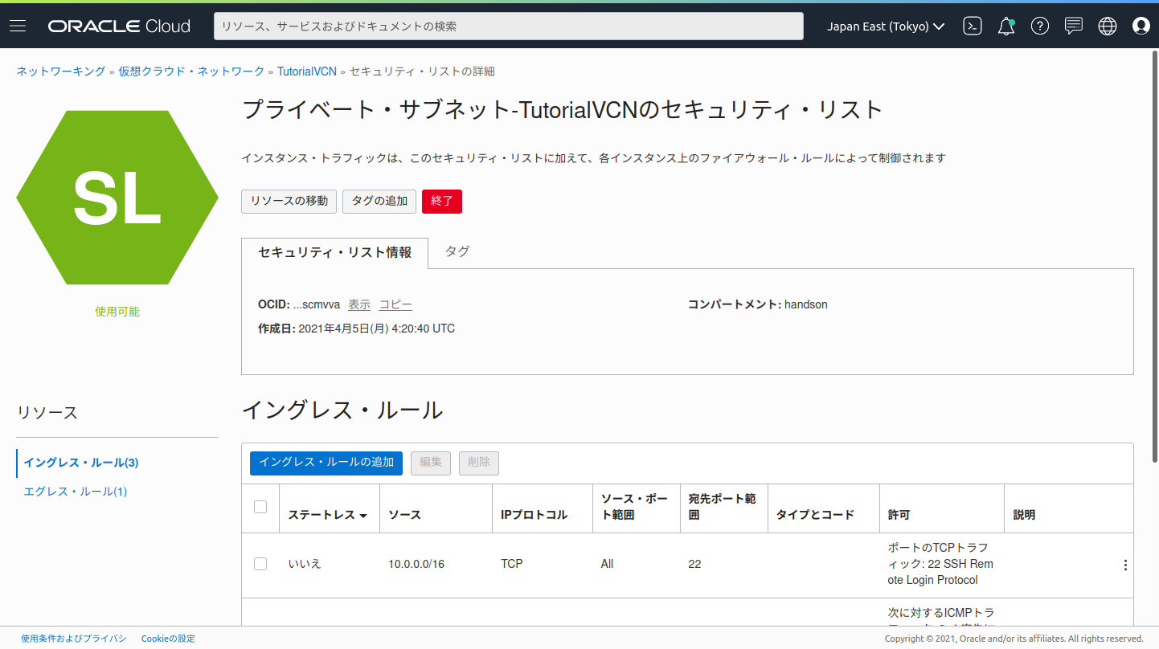Click イングレス・ルールの追加 button
The image size is (1159, 649).
[x=326, y=463]
